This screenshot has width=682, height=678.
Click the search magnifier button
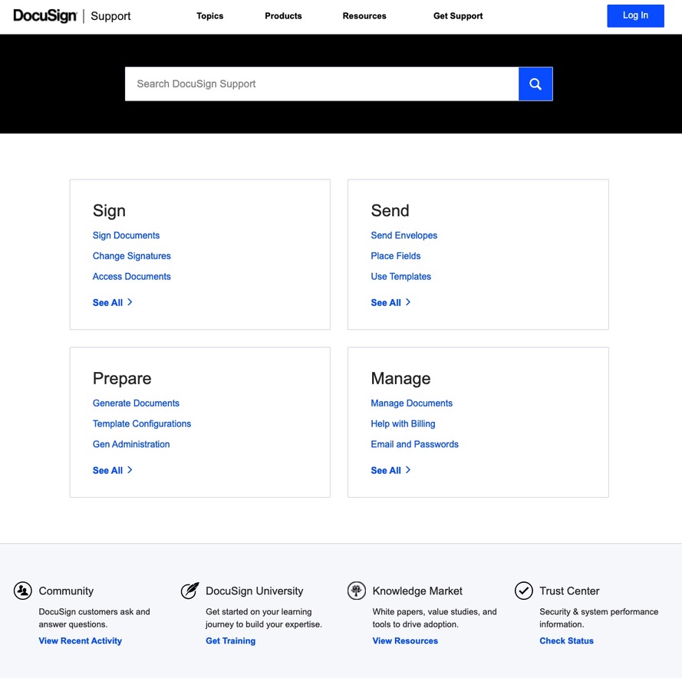535,84
